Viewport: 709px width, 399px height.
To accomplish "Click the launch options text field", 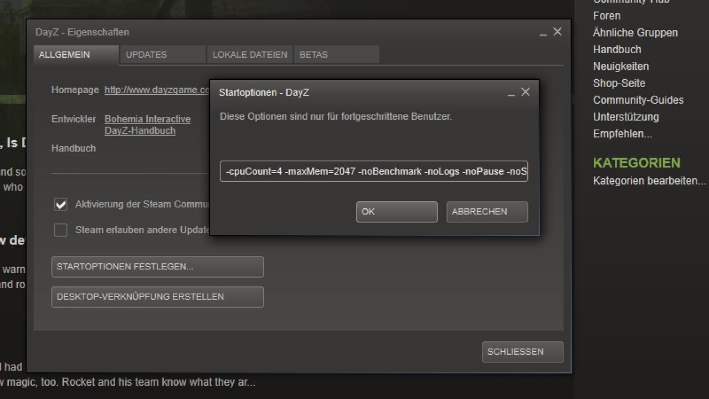I will [374, 172].
